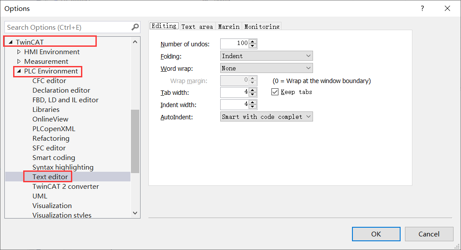Click HMI Environment label
The width and height of the screenshot is (461, 250).
point(52,52)
